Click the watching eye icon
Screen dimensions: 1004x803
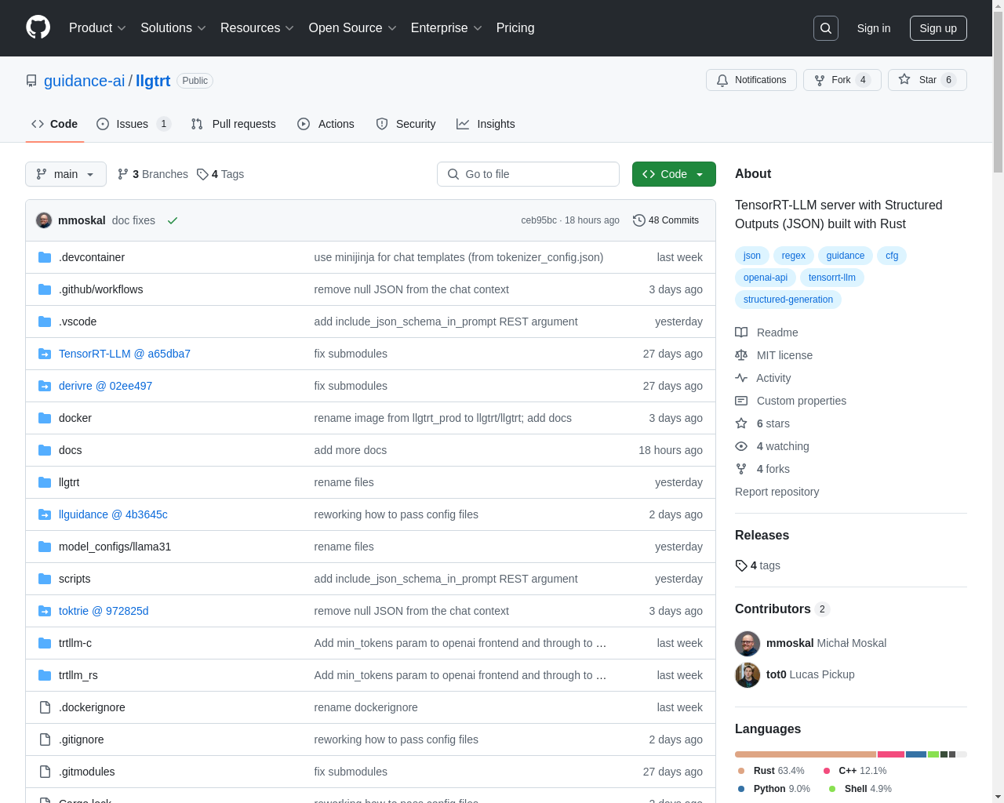[x=741, y=446]
